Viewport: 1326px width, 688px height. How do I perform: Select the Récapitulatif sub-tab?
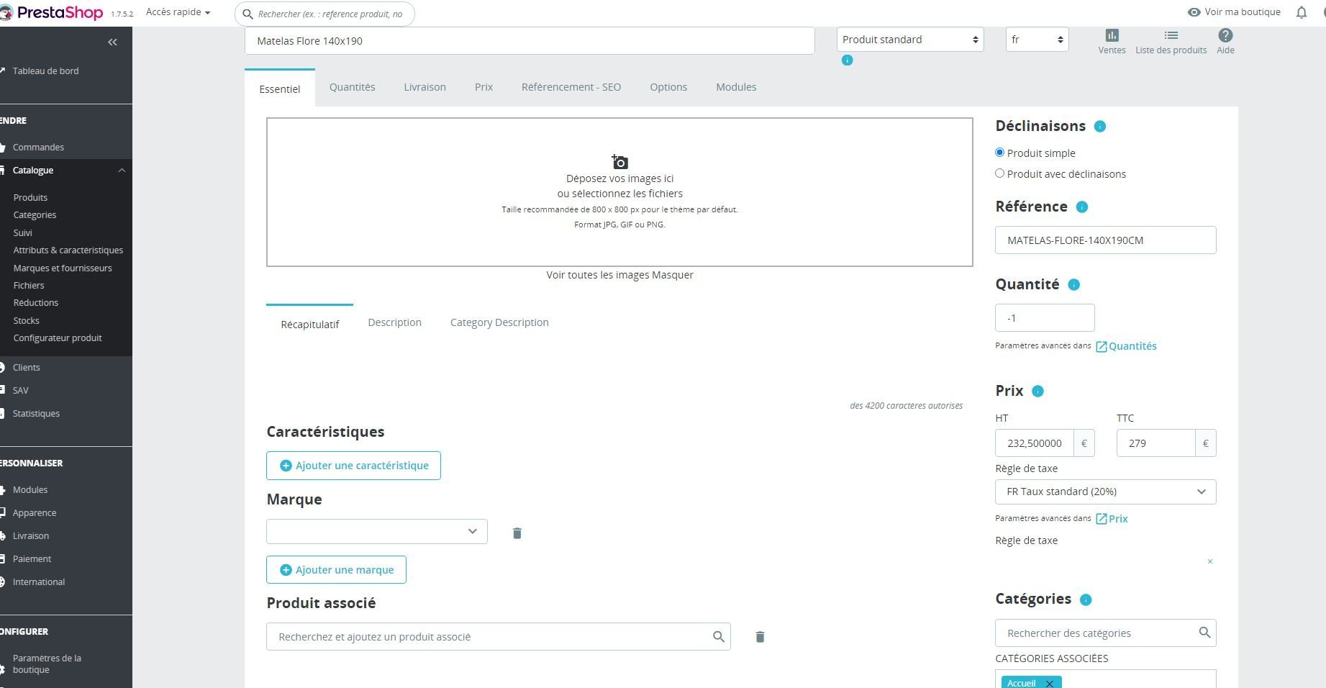[309, 325]
